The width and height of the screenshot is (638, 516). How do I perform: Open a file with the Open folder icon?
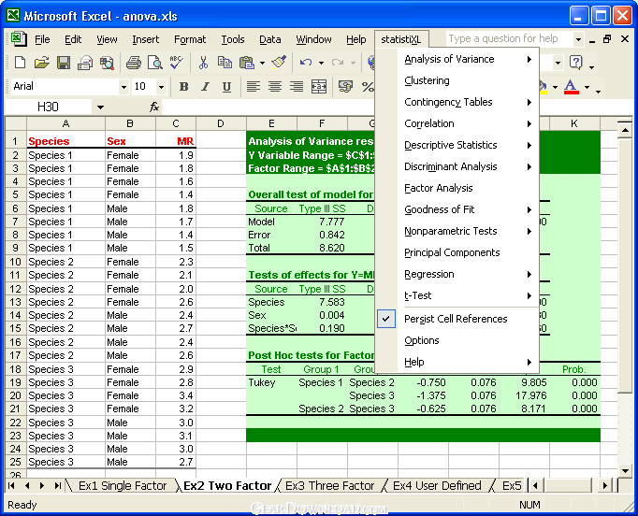41,63
